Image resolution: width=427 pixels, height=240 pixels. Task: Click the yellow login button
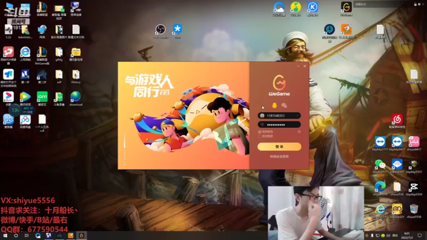coord(279,147)
